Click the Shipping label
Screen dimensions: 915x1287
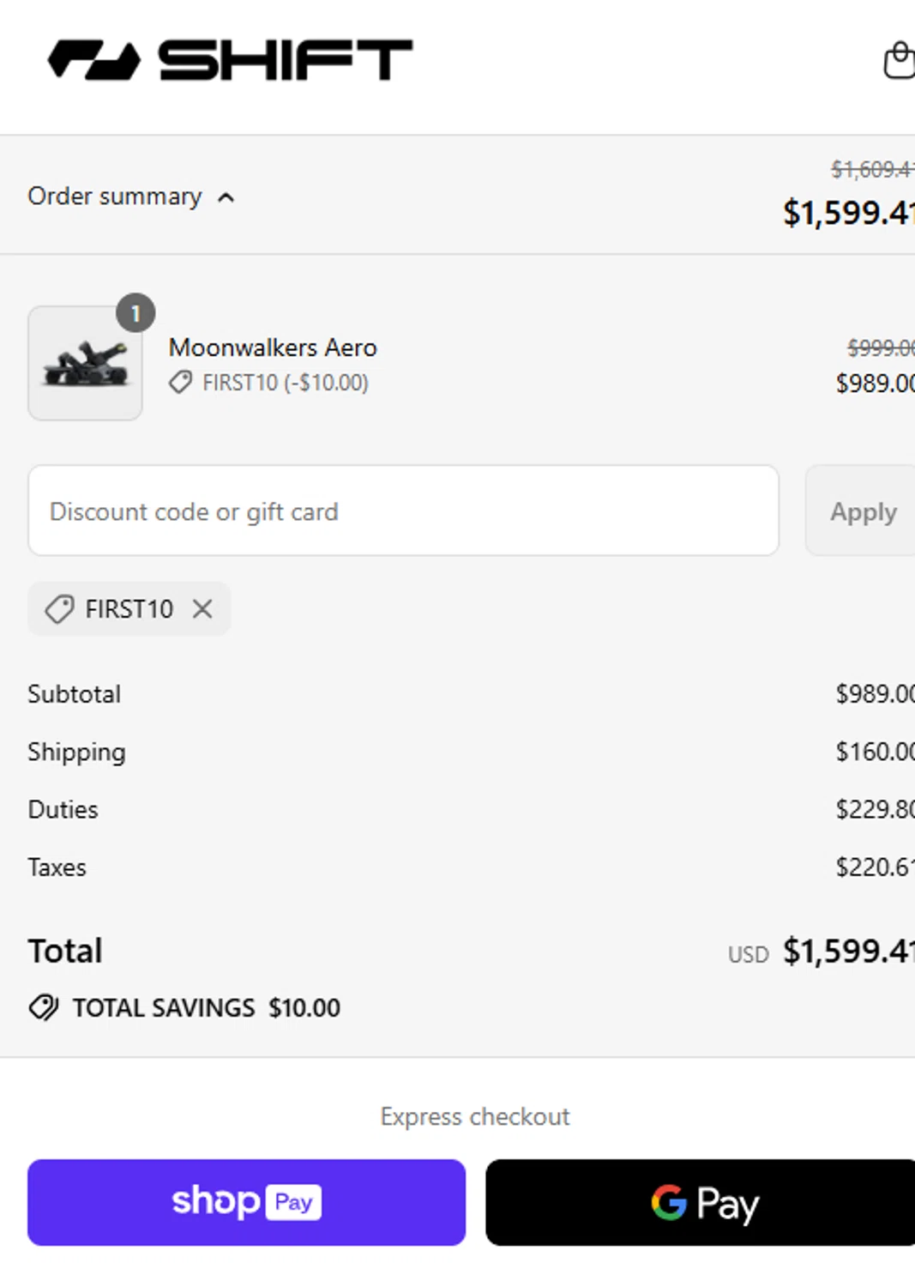(76, 752)
